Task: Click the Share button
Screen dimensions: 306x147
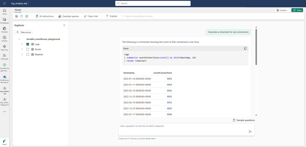Action: point(297,10)
